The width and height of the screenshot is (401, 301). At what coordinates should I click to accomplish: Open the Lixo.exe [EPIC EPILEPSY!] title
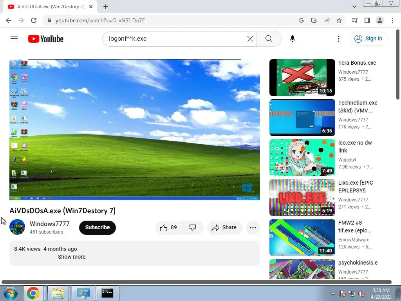(x=356, y=186)
